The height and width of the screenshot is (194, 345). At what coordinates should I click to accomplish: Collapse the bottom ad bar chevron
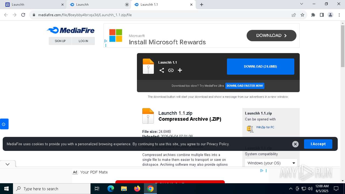8,164
